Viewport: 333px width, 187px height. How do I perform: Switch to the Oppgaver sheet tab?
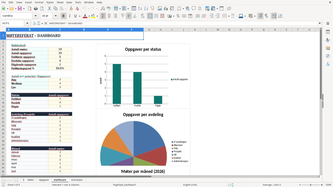point(44,180)
